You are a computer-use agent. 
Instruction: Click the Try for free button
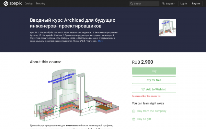pos(154,80)
